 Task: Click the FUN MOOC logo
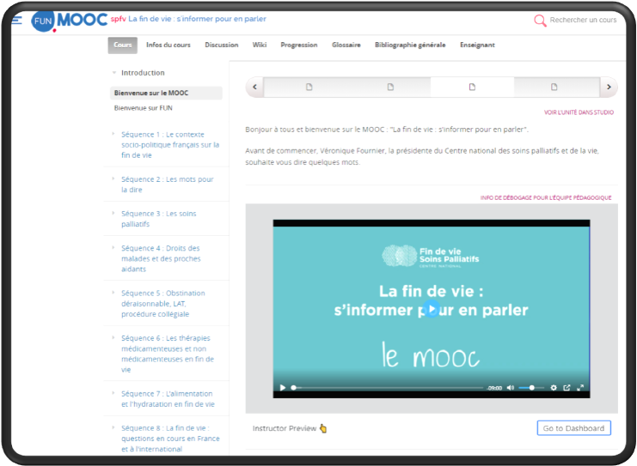69,20
